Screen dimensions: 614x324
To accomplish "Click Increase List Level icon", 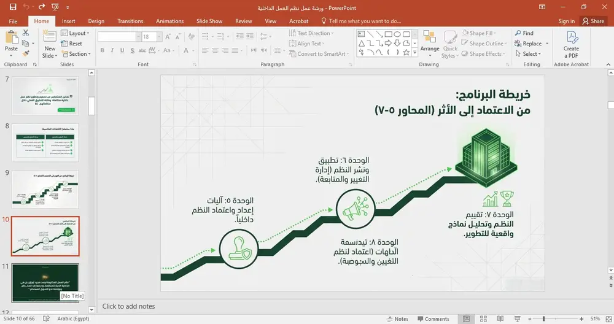I will point(250,37).
